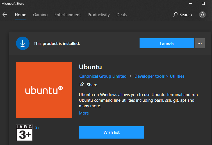The width and height of the screenshot is (212, 145).
Task: Click the blue download circle icon
Action: [23, 43]
